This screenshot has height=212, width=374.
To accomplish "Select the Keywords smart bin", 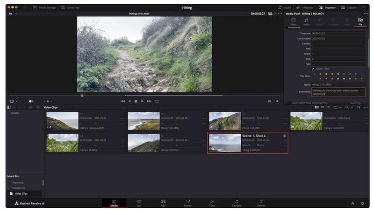I will click(x=18, y=183).
